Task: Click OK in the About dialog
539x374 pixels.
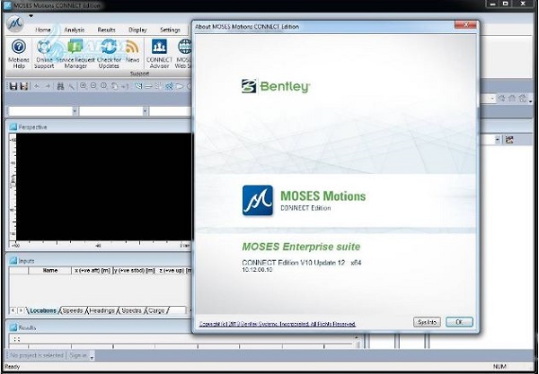Action: click(459, 322)
